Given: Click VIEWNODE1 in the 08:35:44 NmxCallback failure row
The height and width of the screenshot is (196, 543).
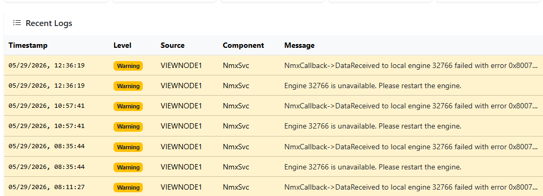Looking at the screenshot, I should pos(181,147).
